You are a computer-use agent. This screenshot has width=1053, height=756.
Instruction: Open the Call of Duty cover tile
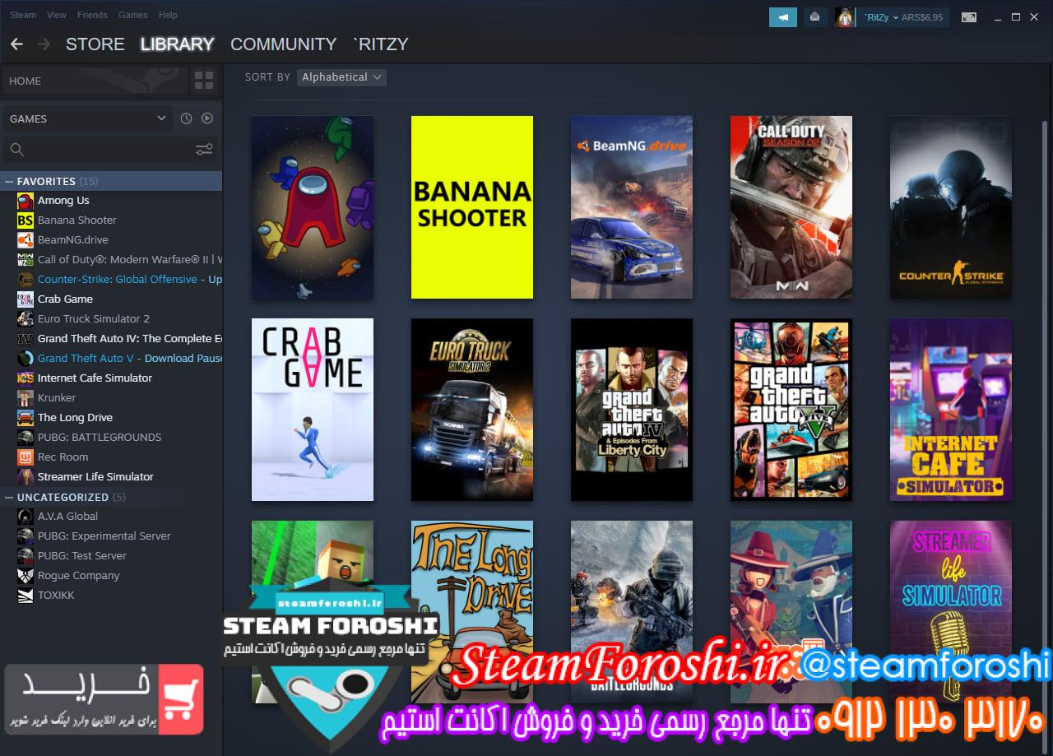[x=791, y=207]
